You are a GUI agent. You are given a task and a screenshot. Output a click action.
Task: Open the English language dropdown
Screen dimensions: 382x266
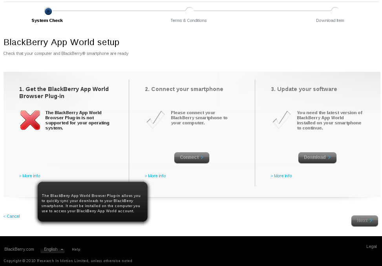(53, 250)
